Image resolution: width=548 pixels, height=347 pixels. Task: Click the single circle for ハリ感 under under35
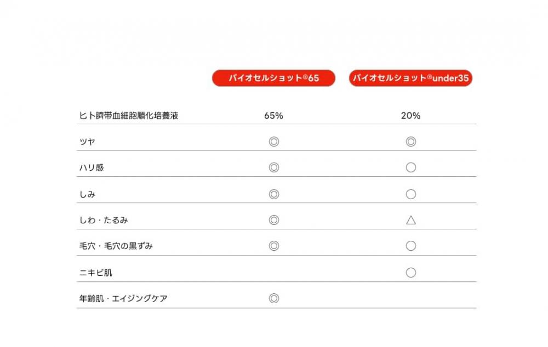pos(411,167)
